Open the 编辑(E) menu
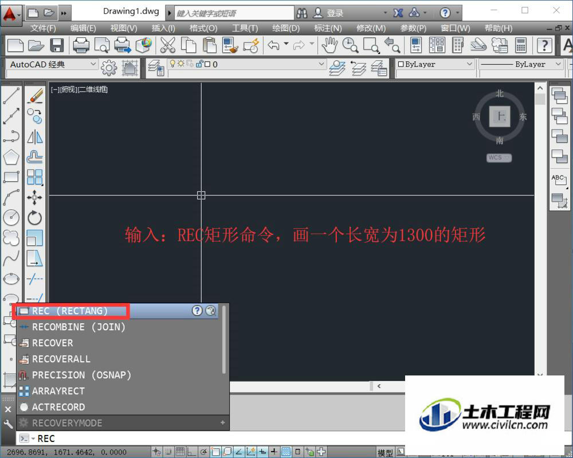The image size is (573, 458). point(83,28)
